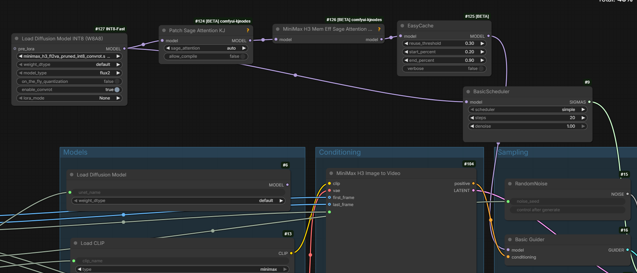The height and width of the screenshot is (273, 637).
Task: Click the clip input port on Image to Video
Action: pyautogui.click(x=329, y=183)
